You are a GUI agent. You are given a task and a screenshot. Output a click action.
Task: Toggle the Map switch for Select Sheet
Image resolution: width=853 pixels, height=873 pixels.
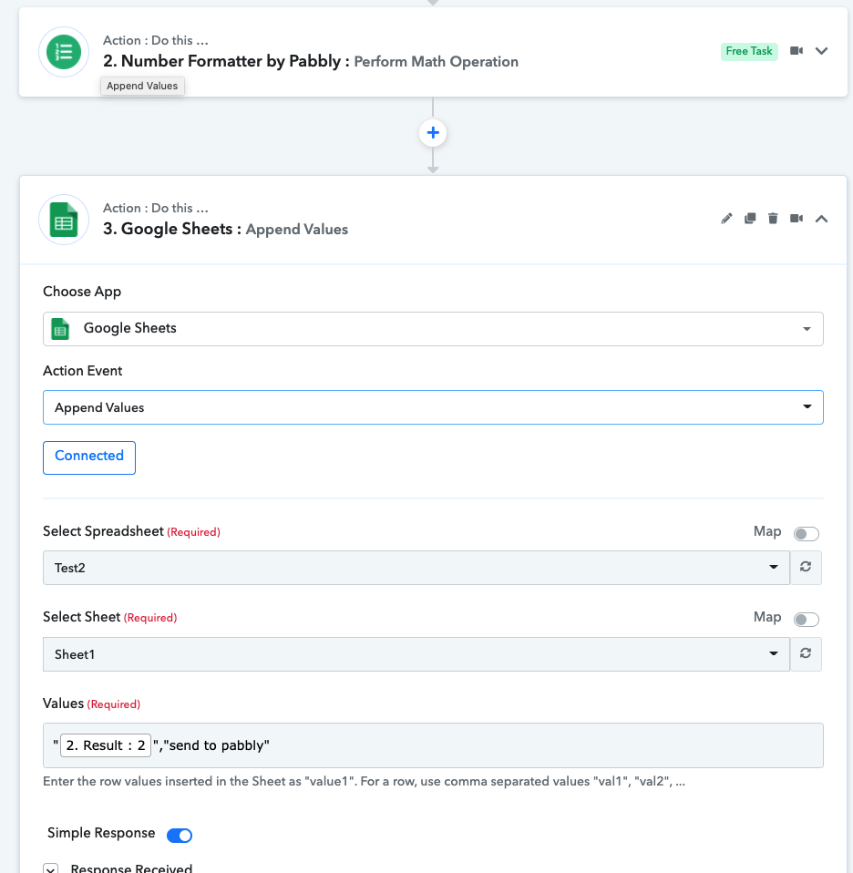pyautogui.click(x=807, y=619)
